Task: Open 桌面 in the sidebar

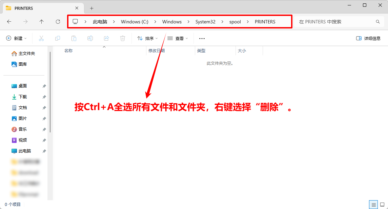Action: click(x=19, y=86)
